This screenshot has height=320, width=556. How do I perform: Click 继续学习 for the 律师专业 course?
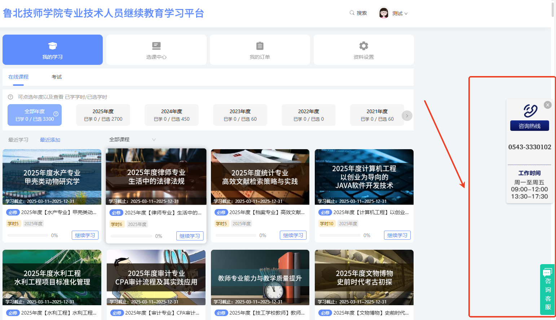(x=190, y=236)
